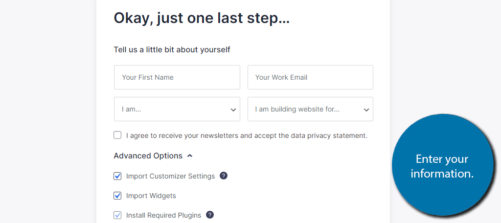Click the Import Customizer Settings label
Screen dimensions: 501x223
[x=170, y=176]
